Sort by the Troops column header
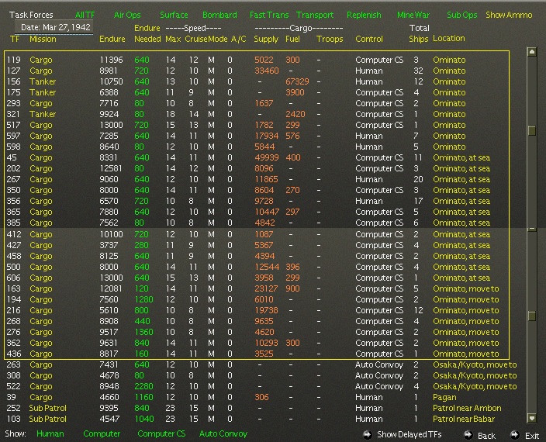The width and height of the screenshot is (546, 442). click(330, 39)
